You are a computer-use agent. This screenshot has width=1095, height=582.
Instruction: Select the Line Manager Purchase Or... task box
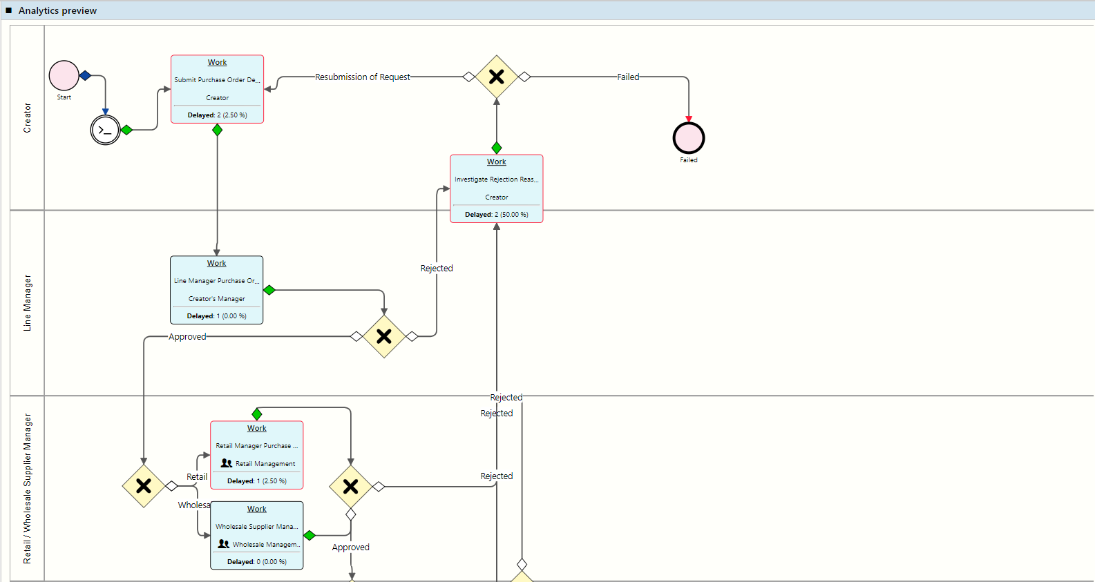click(217, 290)
